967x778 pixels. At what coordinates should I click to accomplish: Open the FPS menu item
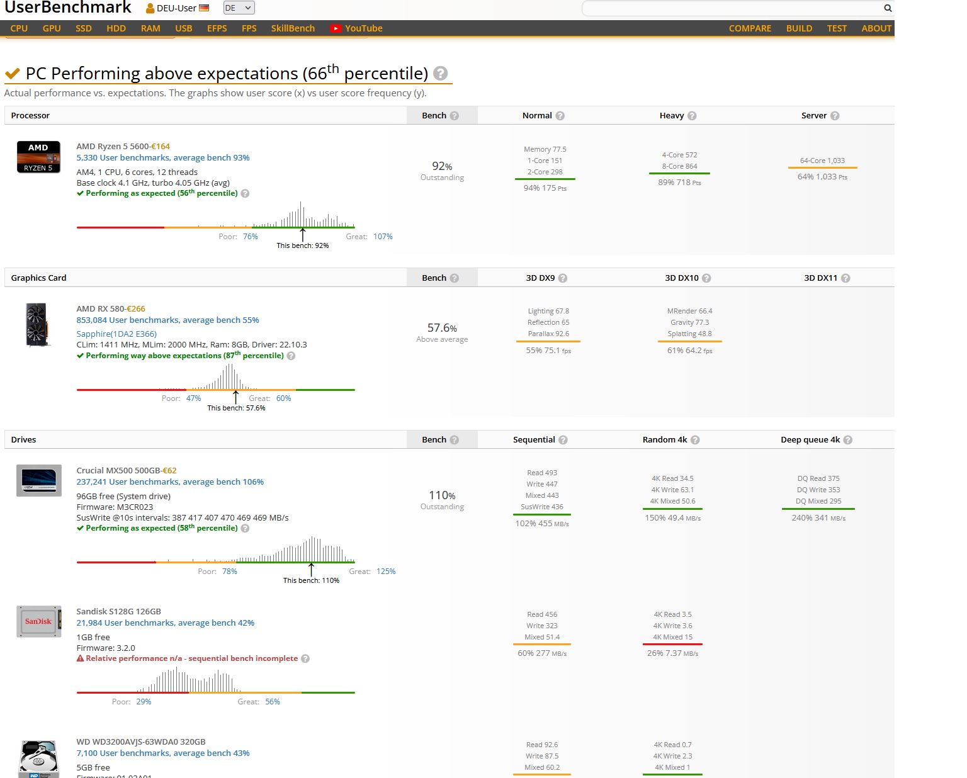[249, 28]
